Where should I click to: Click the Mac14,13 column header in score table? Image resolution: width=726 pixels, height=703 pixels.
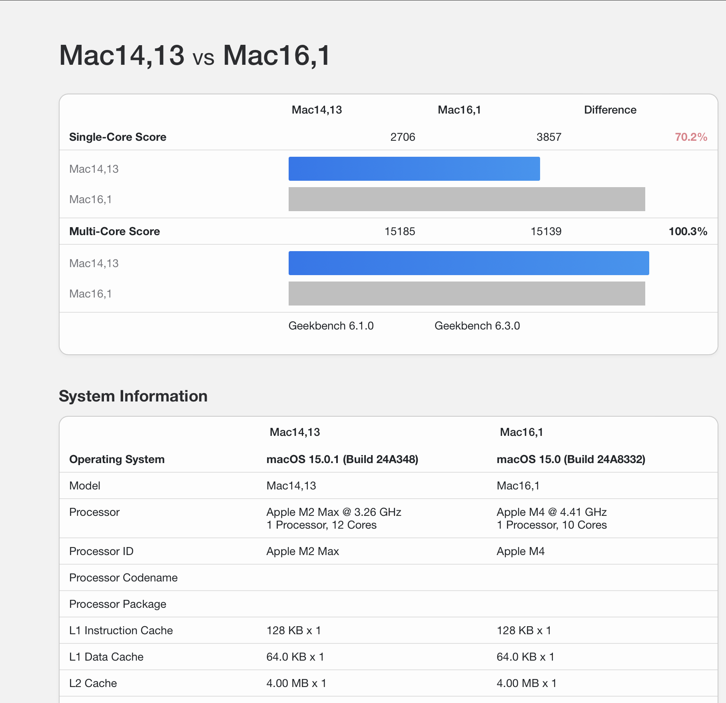tap(317, 110)
